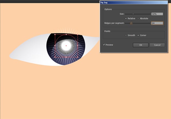Choose Corner points option
This screenshot has height=119, width=171.
[x=138, y=35]
